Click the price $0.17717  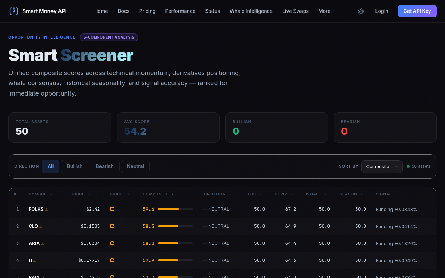pos(89,260)
